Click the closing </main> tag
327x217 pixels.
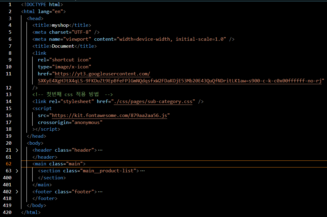(x=42, y=185)
